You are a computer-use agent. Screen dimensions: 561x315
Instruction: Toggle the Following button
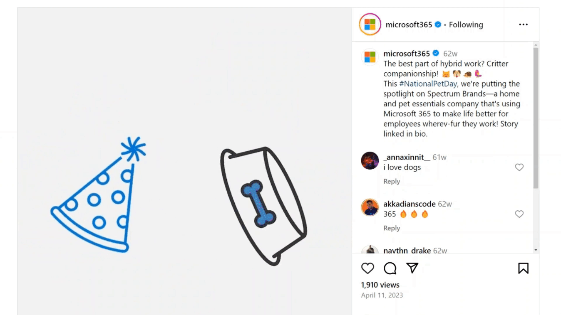click(466, 25)
